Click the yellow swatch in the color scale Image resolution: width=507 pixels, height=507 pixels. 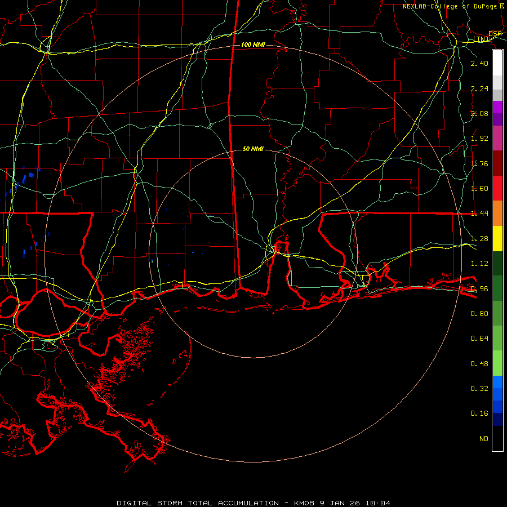(x=497, y=238)
